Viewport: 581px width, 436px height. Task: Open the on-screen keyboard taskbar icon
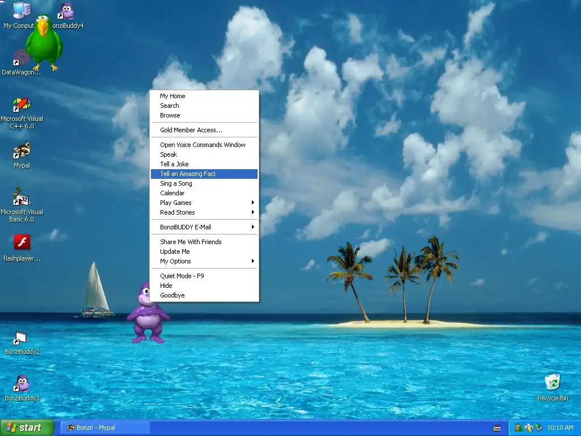[x=497, y=428]
